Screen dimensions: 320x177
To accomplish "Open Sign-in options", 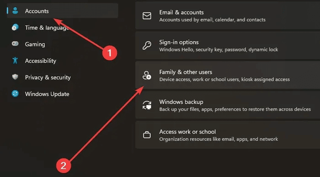I will pos(228,46).
